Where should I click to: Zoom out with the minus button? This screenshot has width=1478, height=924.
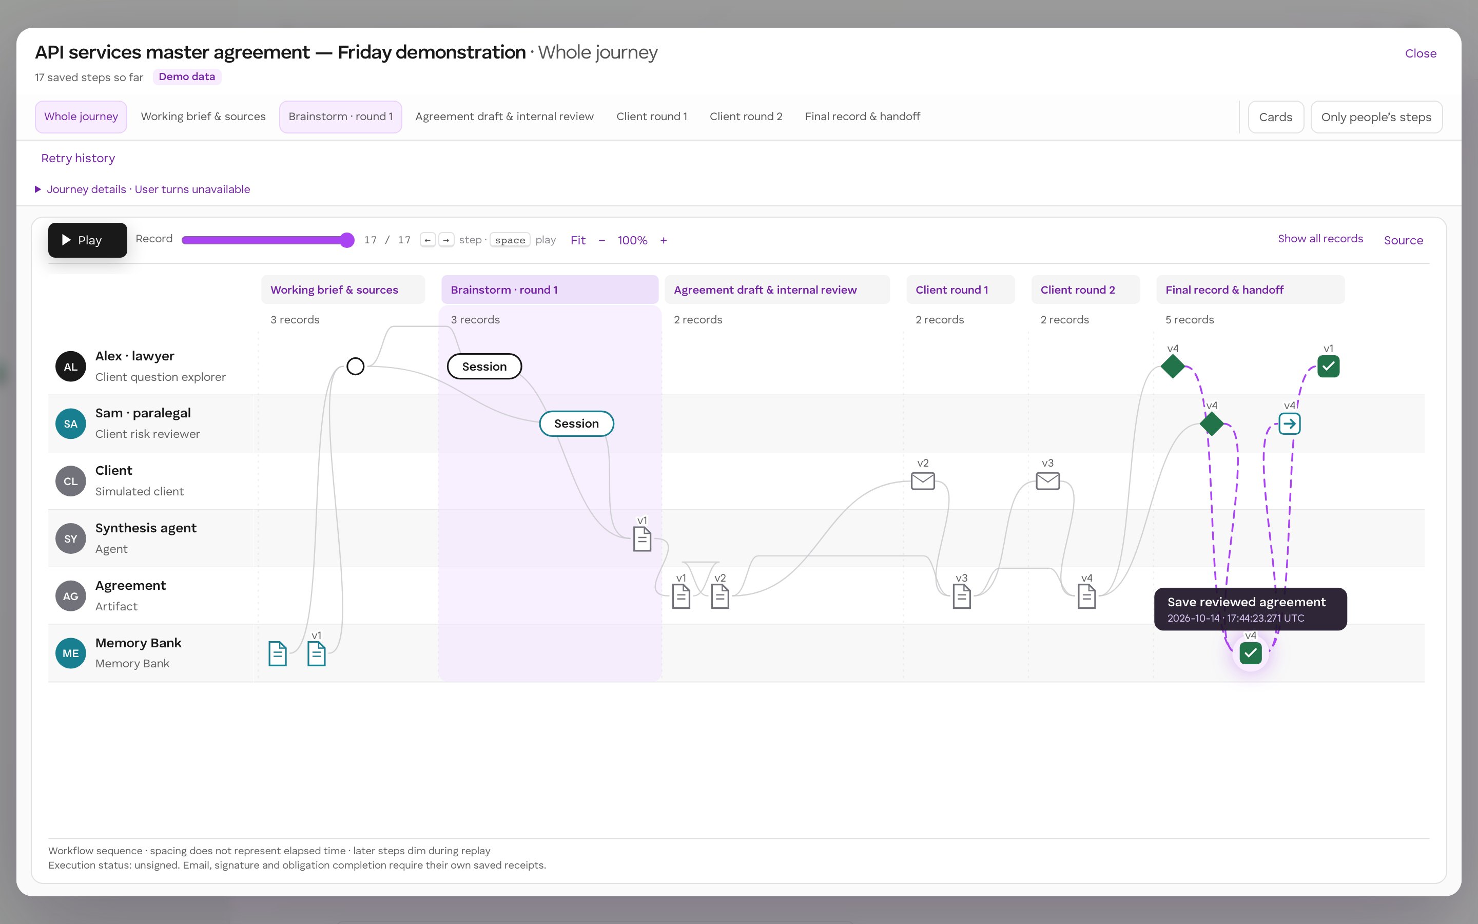pos(601,240)
